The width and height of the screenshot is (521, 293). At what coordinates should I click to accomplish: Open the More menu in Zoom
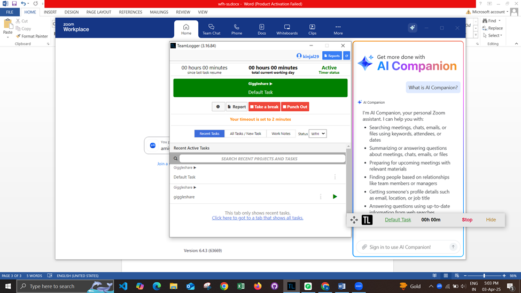pyautogui.click(x=338, y=29)
